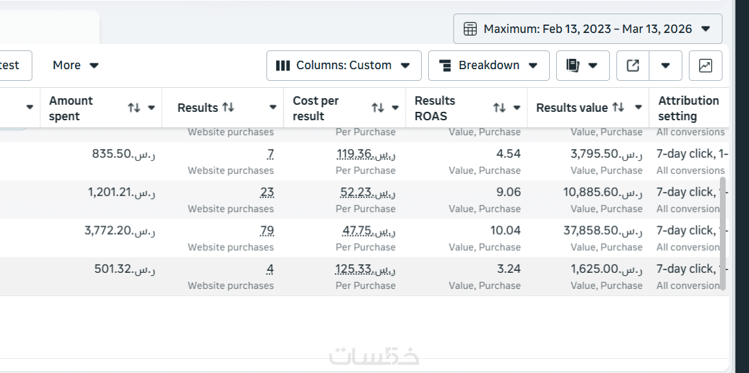
Task: Sort by Cost per result arrows
Action: [378, 108]
